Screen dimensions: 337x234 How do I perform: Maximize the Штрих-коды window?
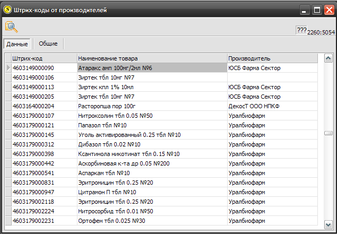click(x=317, y=10)
